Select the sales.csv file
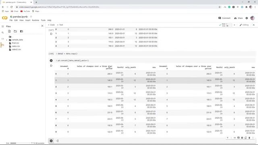 coord(16,46)
